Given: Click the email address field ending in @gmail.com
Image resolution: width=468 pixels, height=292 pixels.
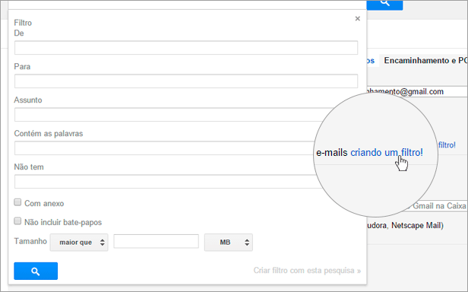Looking at the screenshot, I should tap(416, 91).
